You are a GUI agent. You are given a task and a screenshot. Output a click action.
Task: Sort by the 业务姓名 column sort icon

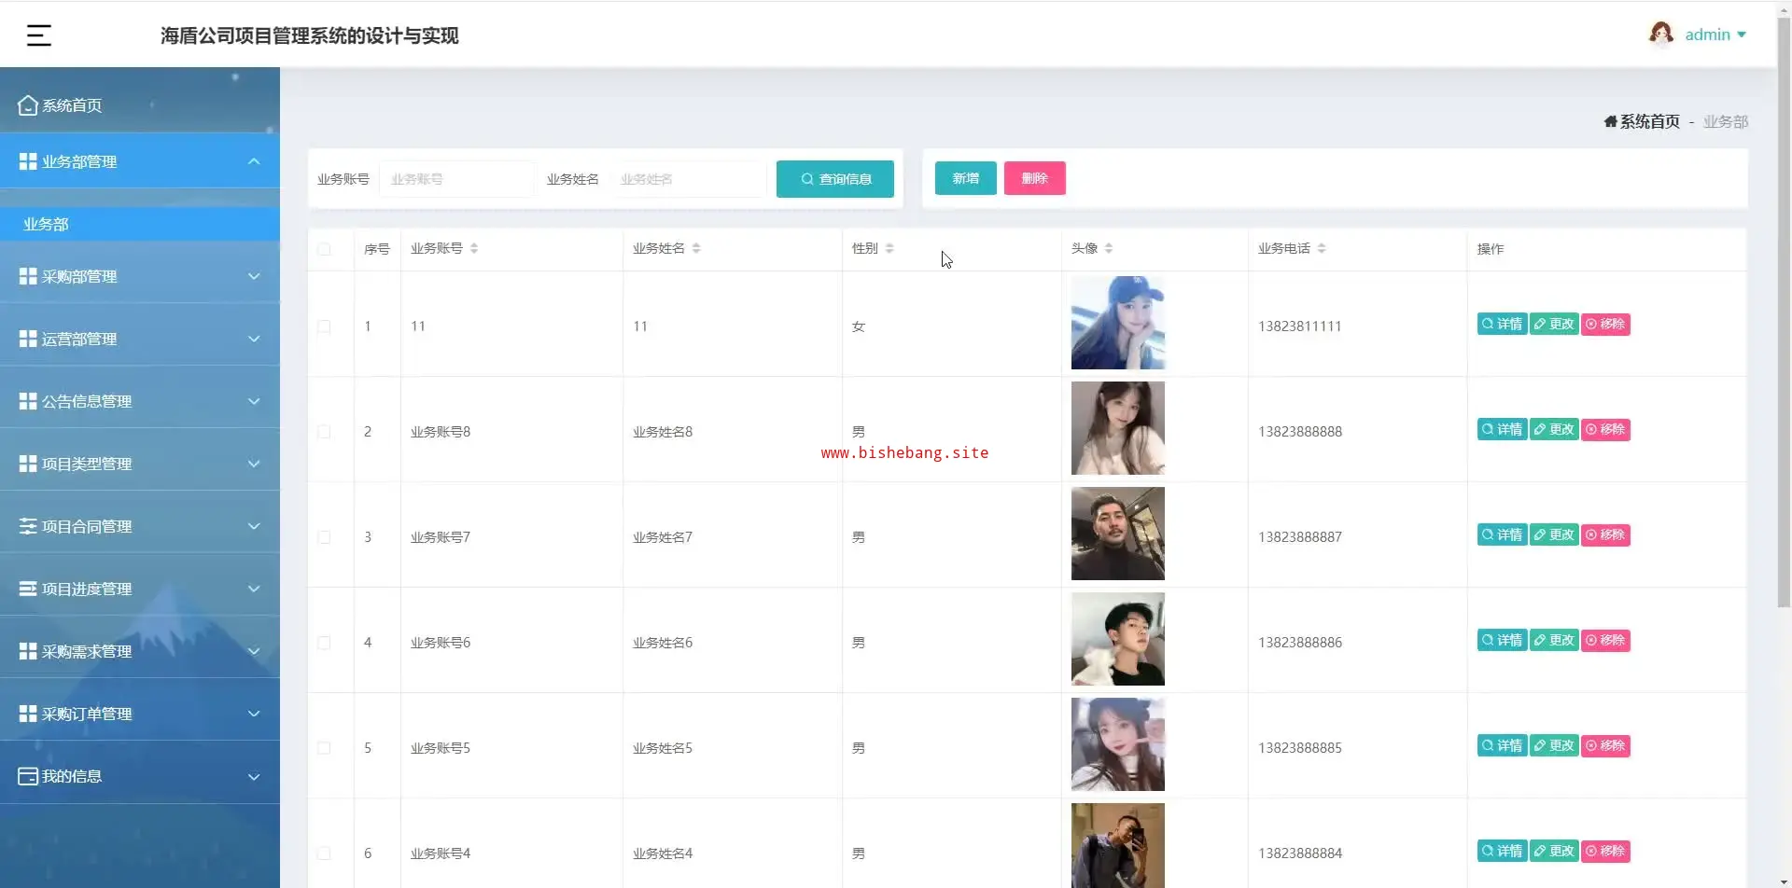(x=696, y=248)
